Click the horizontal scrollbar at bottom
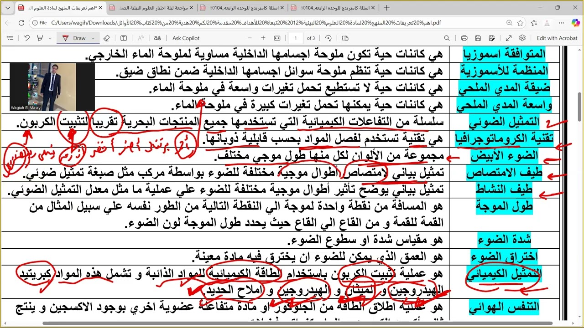584x328 pixels. coord(297,324)
